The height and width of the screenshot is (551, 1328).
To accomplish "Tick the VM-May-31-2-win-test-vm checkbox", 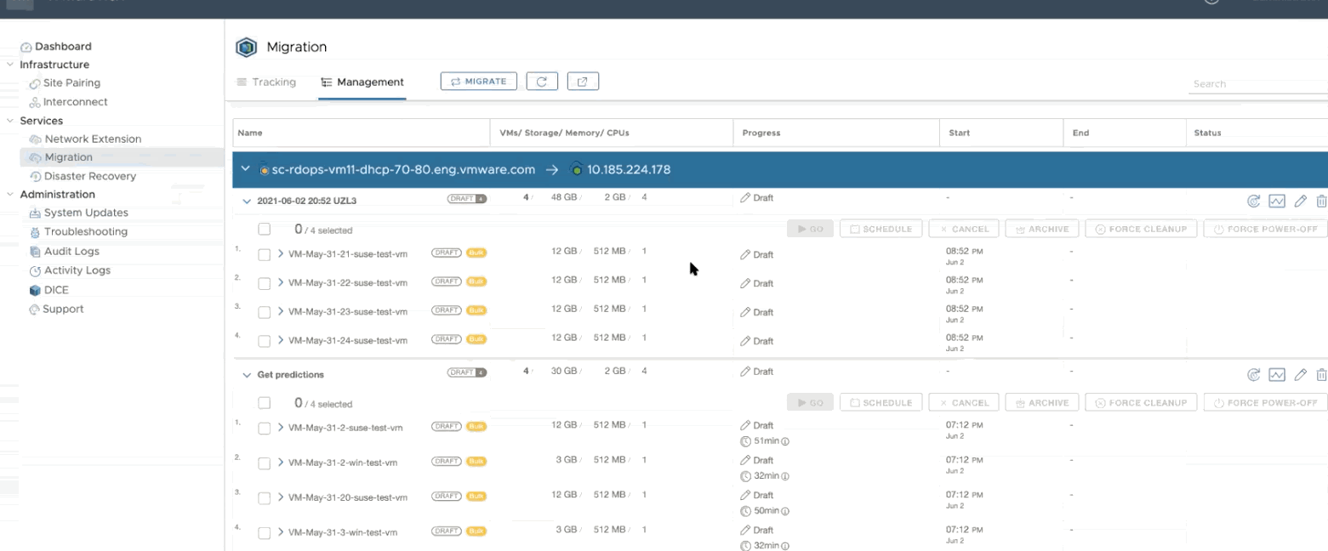I will [265, 463].
